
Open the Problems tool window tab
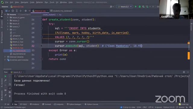(x=34, y=104)
